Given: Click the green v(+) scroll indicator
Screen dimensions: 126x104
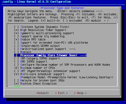Looking at the screenshot, I should pyautogui.click(x=17, y=87).
